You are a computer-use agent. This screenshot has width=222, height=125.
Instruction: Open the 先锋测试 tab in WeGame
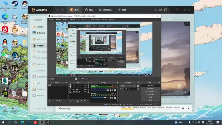coord(105,10)
